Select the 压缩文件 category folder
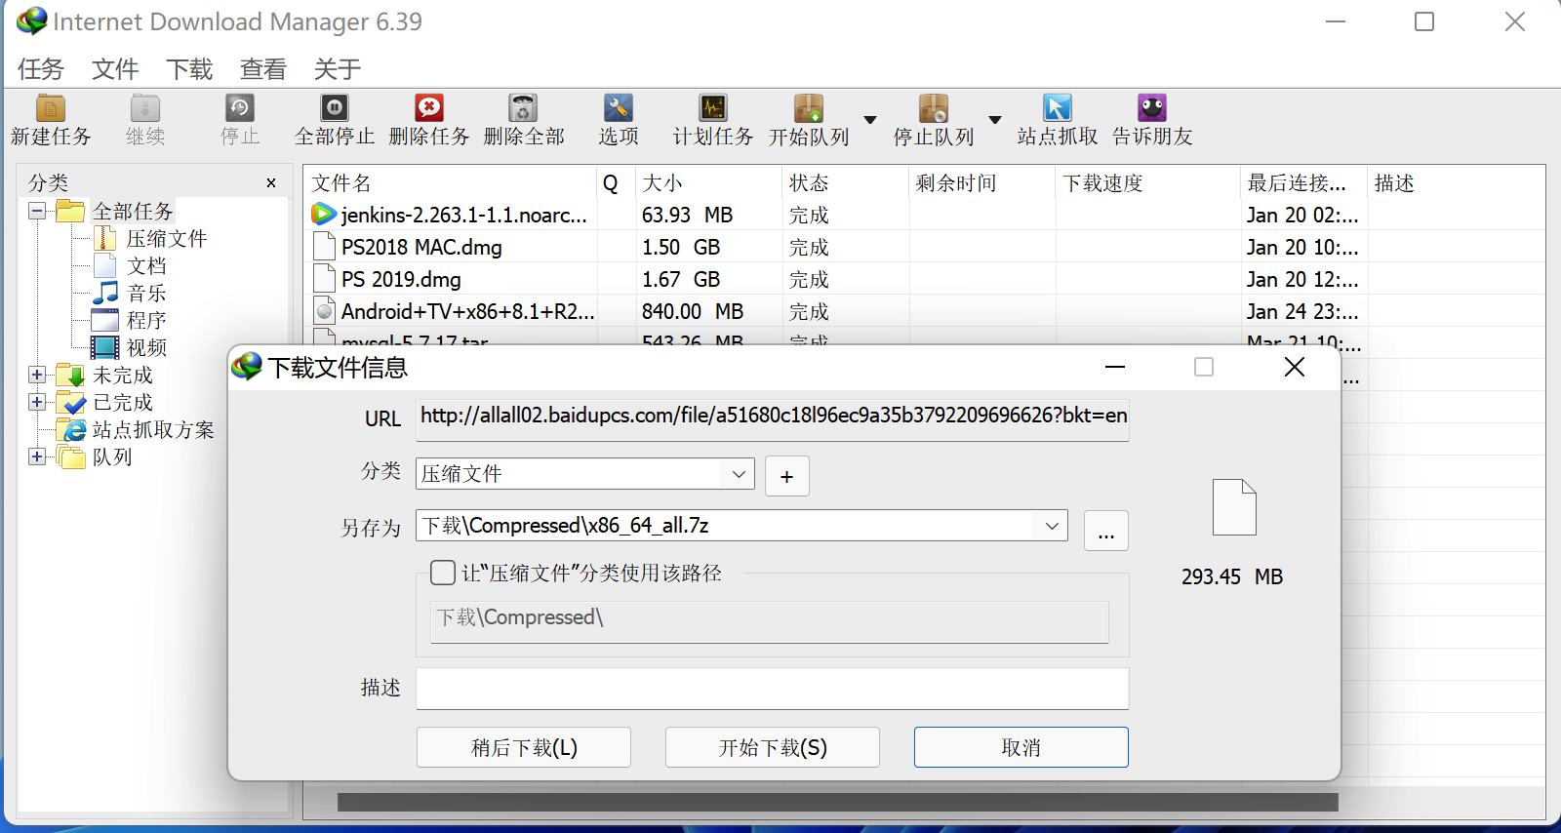1561x833 pixels. tap(167, 239)
